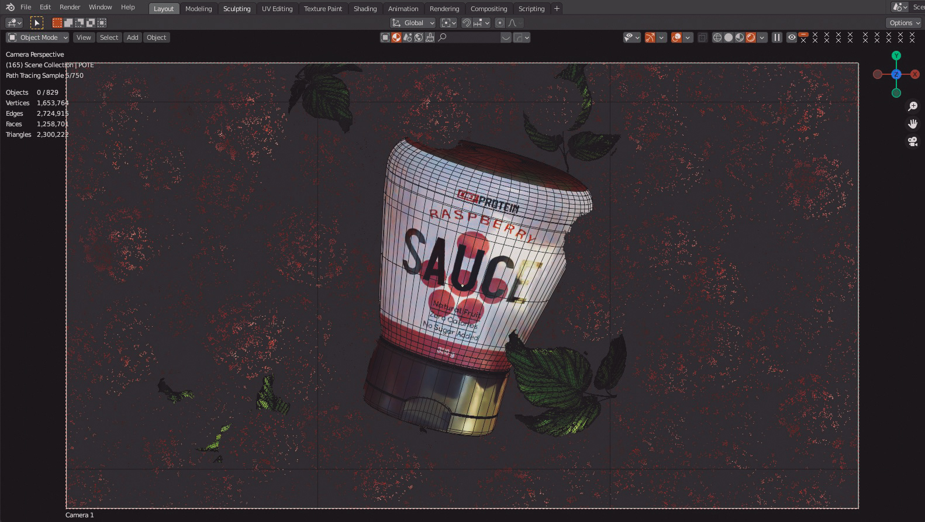Open the Window menu
The width and height of the screenshot is (925, 522).
[100, 7]
